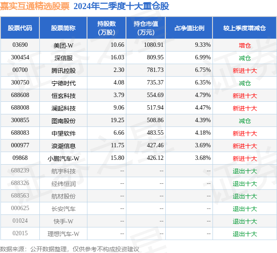Click the 图南股份 row name
The height and width of the screenshot is (253, 277).
point(64,121)
